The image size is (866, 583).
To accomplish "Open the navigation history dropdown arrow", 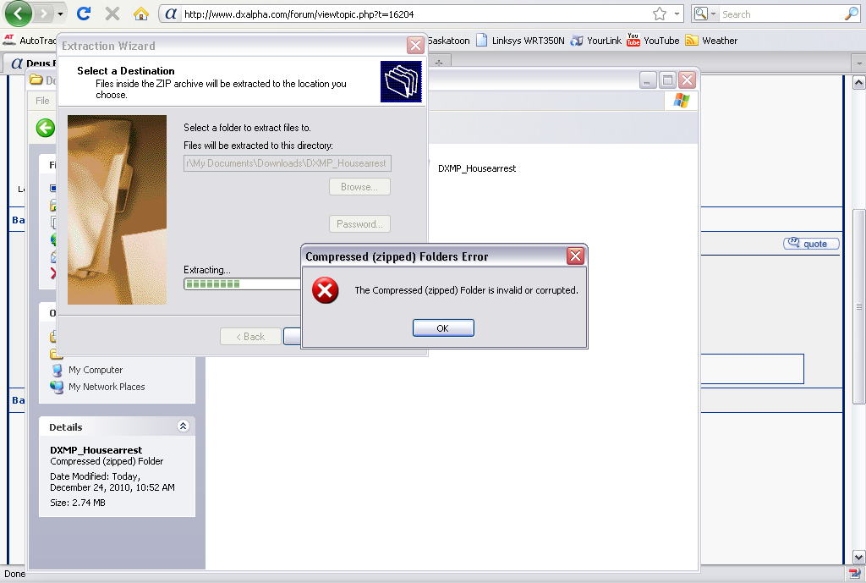I will coord(60,14).
